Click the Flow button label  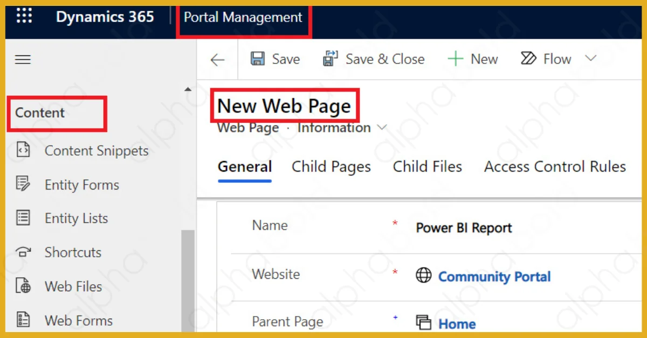(557, 59)
